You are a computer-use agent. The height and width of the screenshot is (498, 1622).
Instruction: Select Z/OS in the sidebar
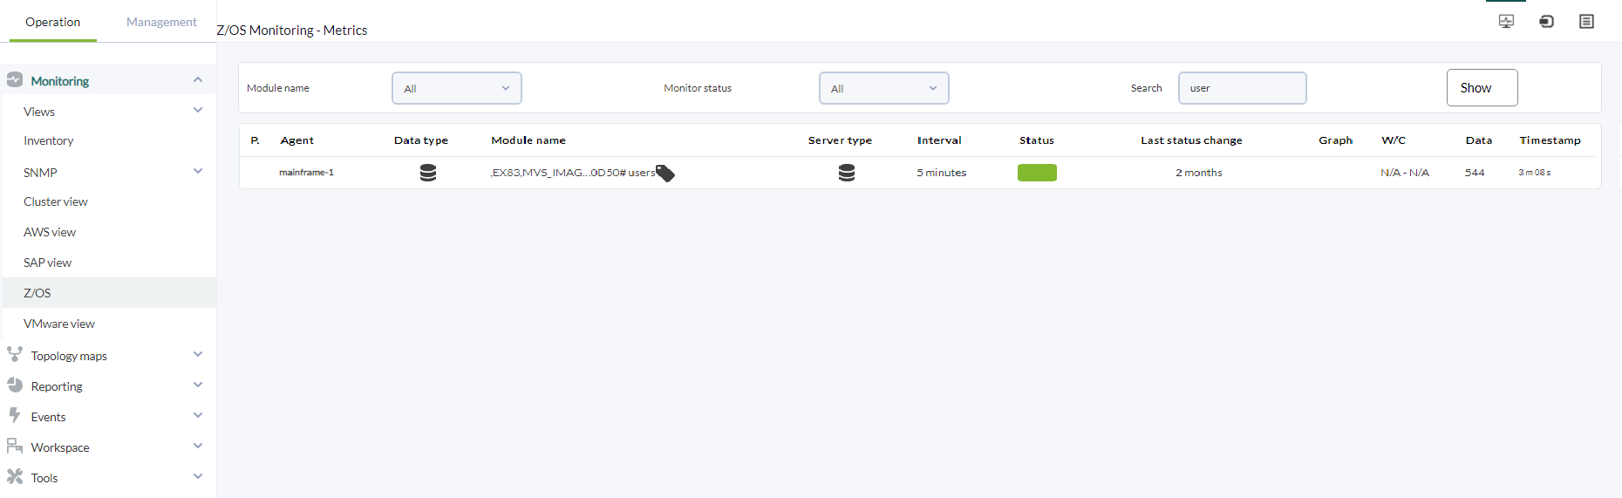(x=109, y=293)
